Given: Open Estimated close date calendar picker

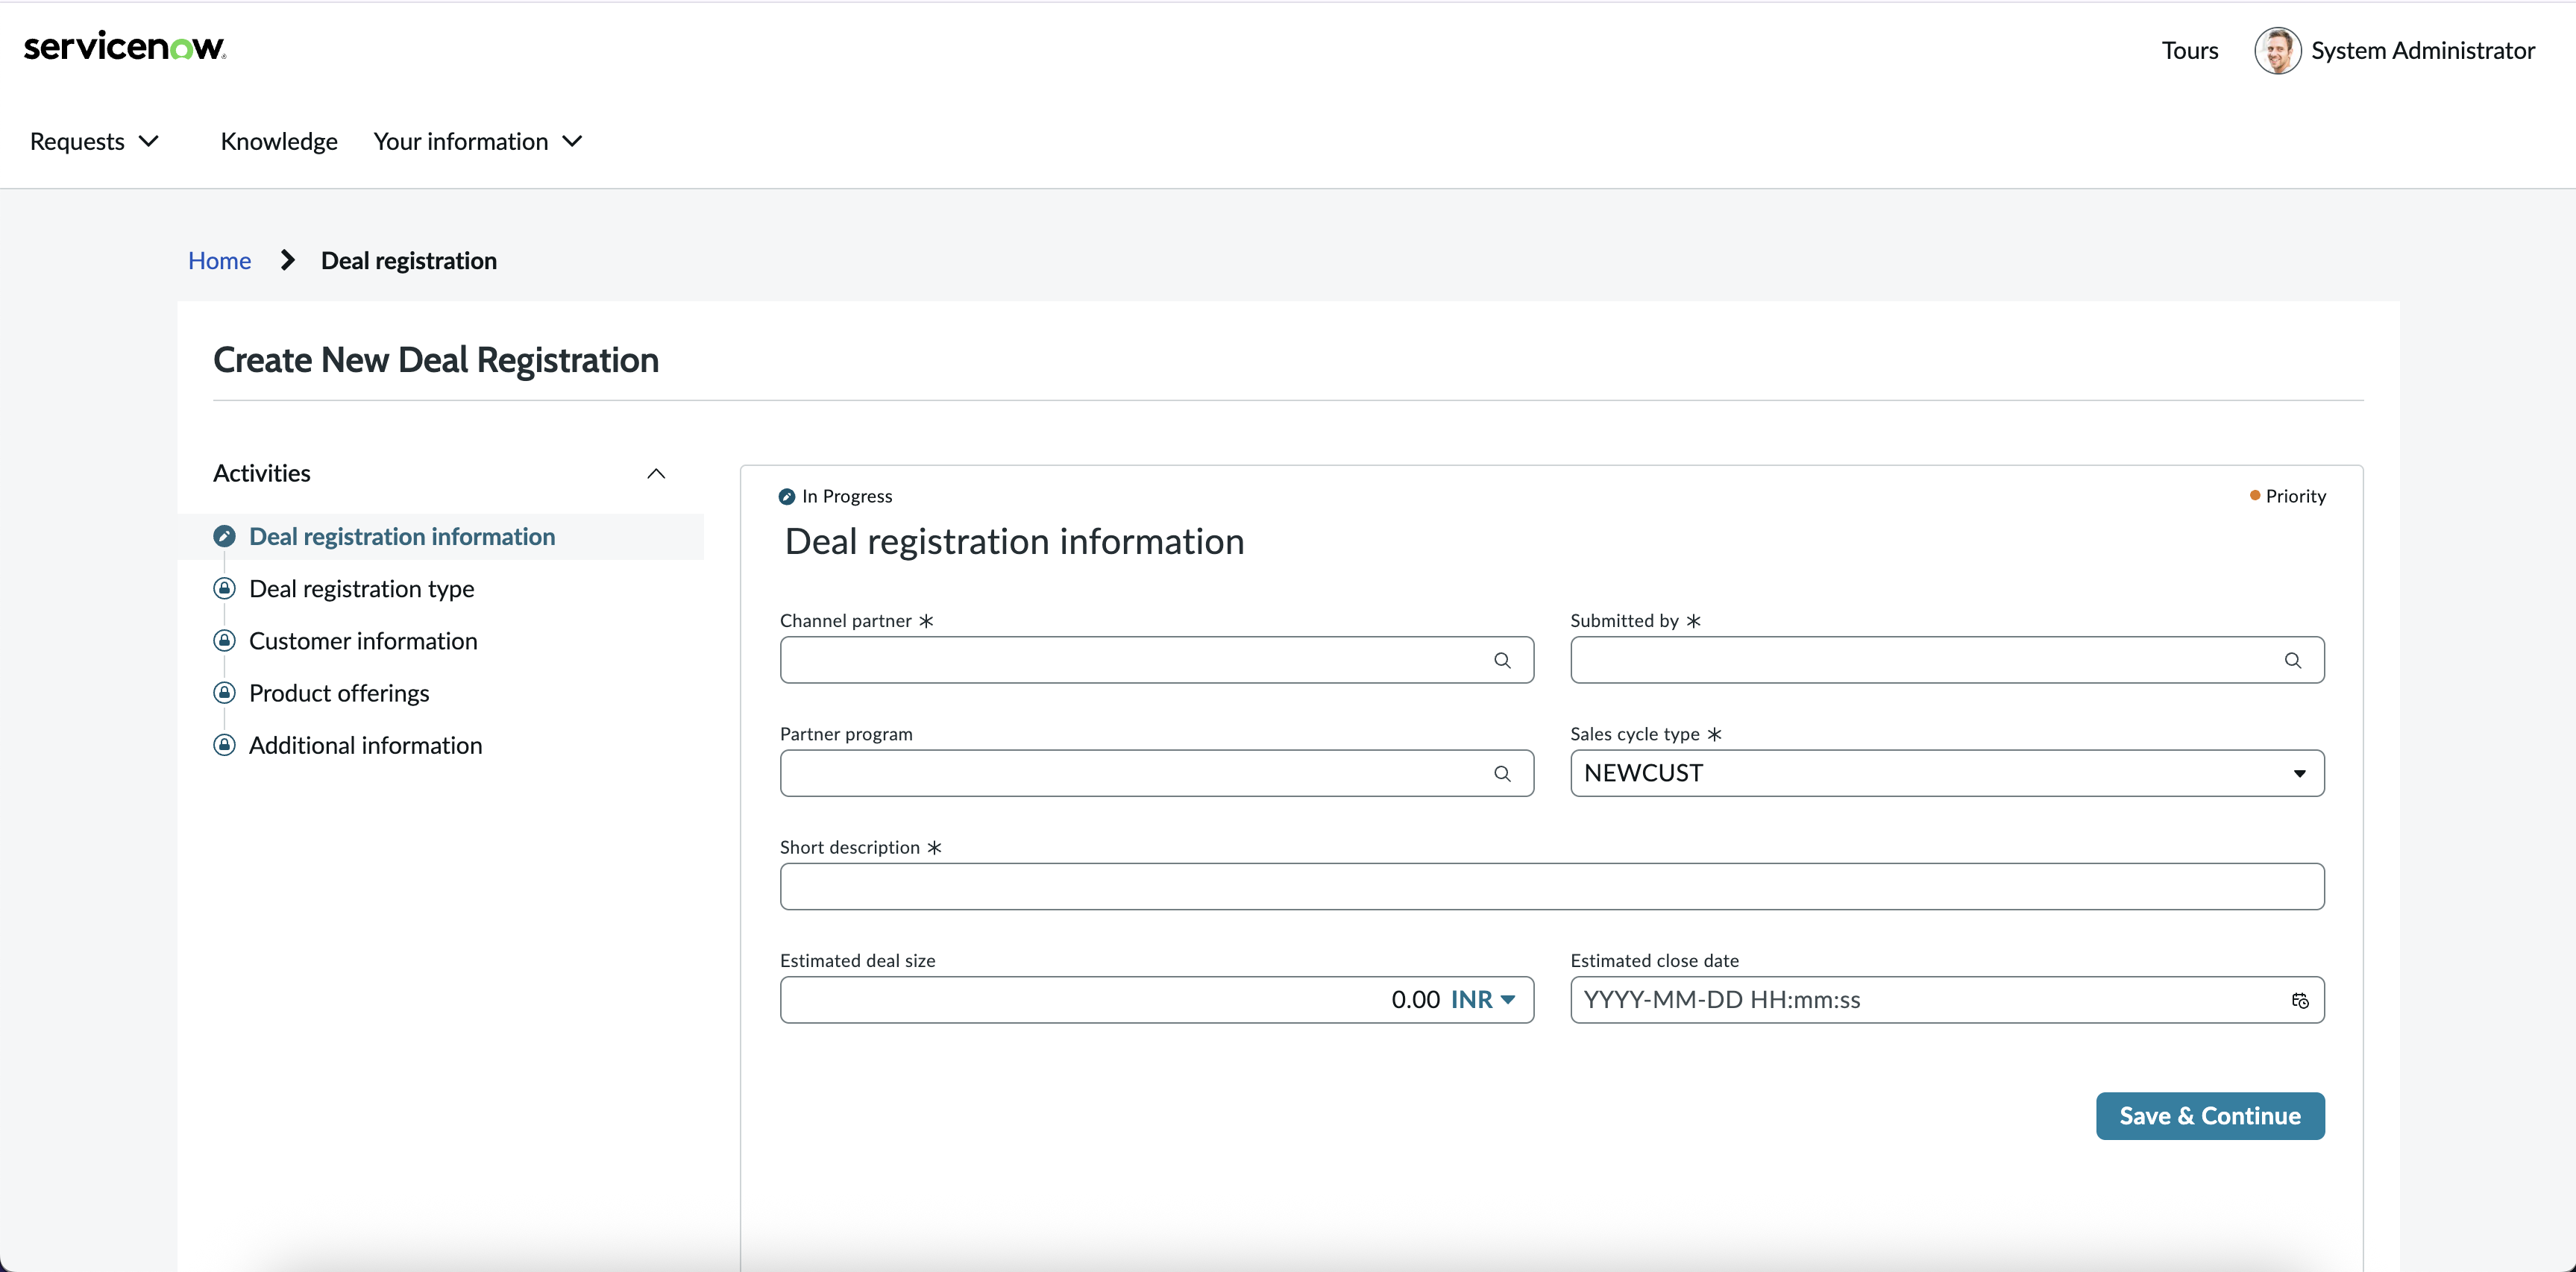Looking at the screenshot, I should (x=2300, y=1000).
